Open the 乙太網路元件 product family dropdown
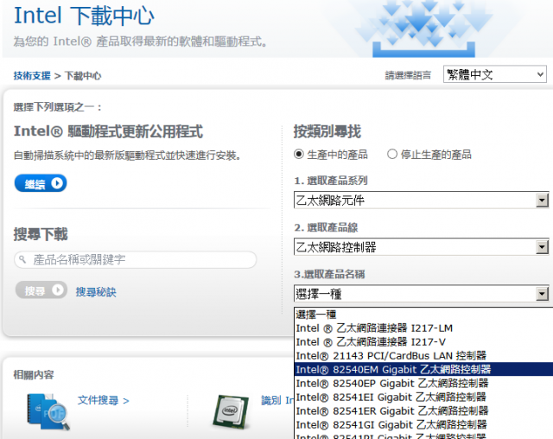The width and height of the screenshot is (553, 439). click(x=422, y=200)
